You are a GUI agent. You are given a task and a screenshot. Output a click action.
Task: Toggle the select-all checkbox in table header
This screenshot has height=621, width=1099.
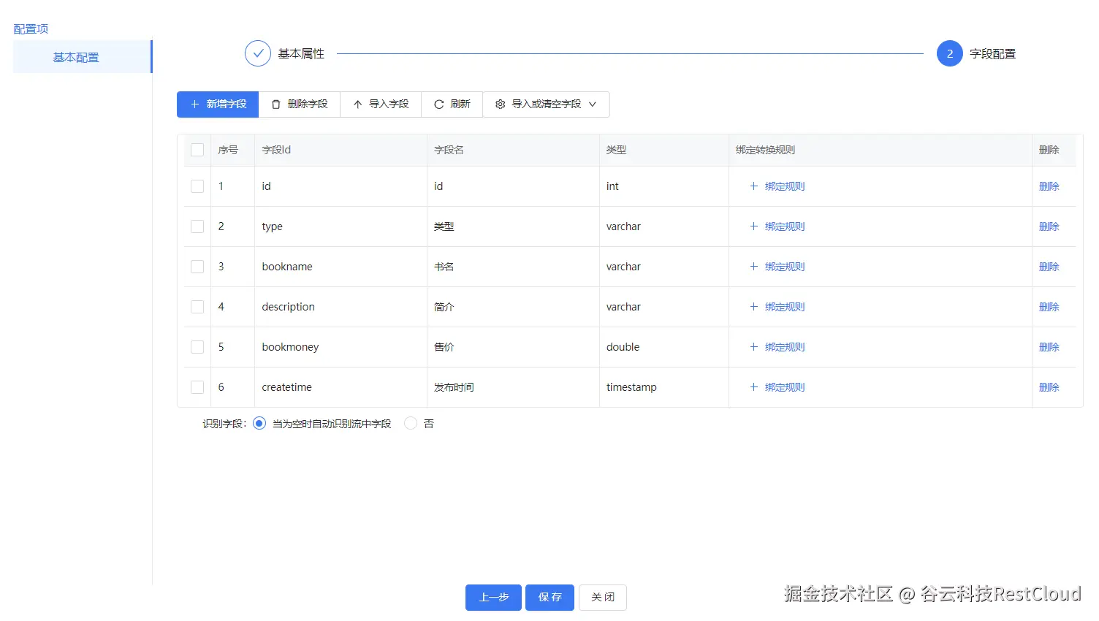coord(197,150)
